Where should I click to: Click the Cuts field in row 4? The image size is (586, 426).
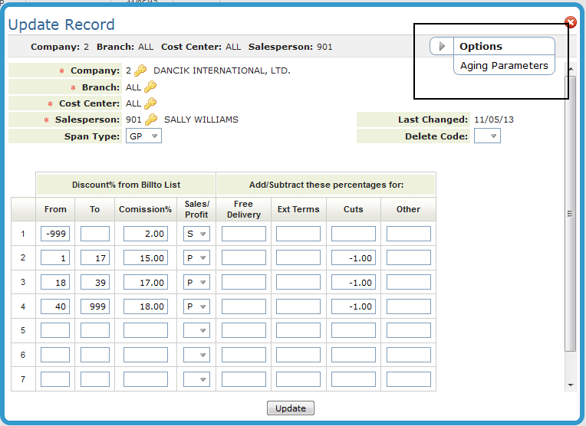click(x=354, y=306)
